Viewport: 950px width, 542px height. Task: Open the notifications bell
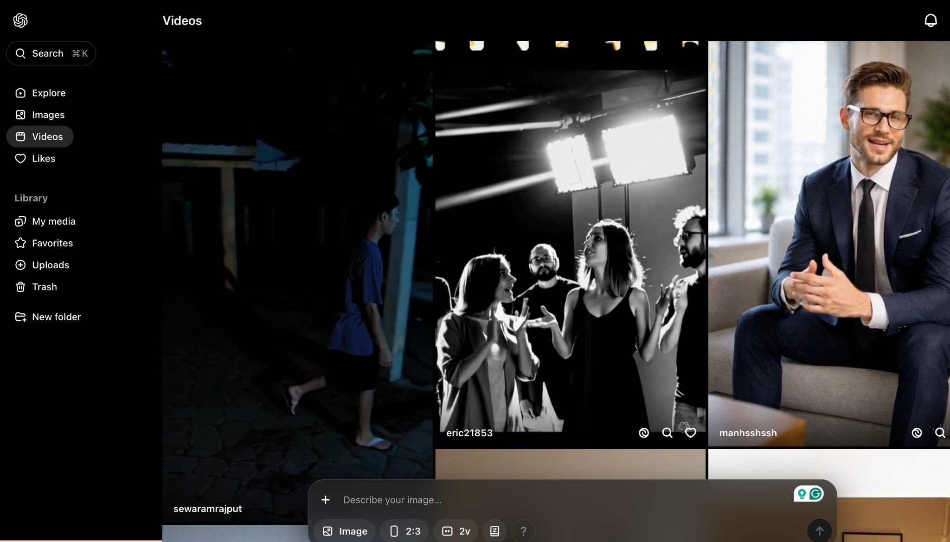931,20
